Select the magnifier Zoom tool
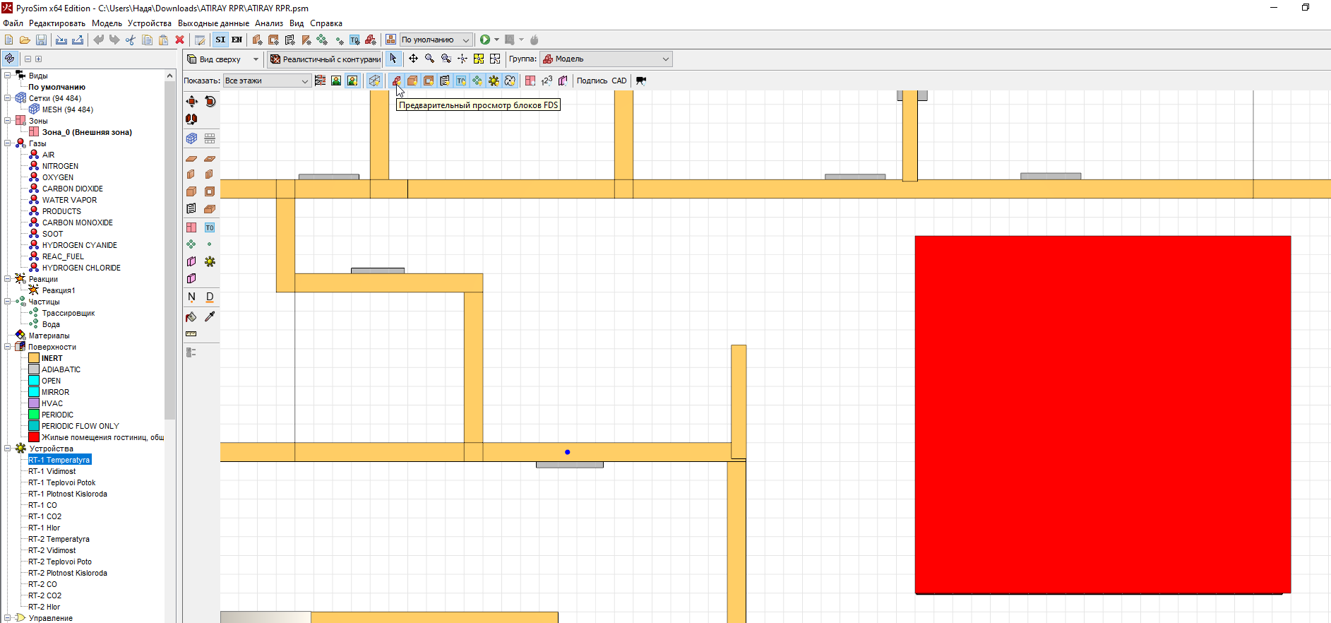The width and height of the screenshot is (1331, 623). coord(429,59)
